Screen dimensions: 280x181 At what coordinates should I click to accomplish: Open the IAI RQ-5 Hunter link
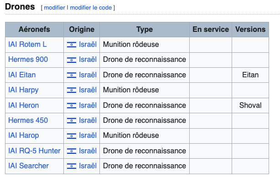34,151
